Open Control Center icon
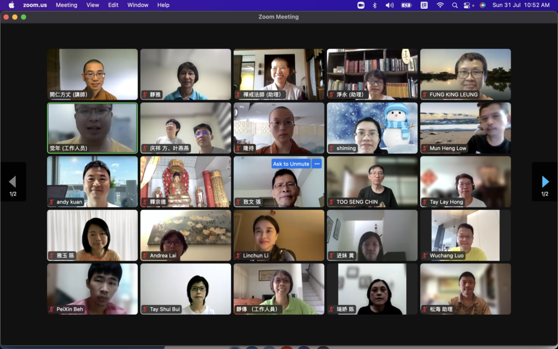Image resolution: width=558 pixels, height=349 pixels. 467,5
